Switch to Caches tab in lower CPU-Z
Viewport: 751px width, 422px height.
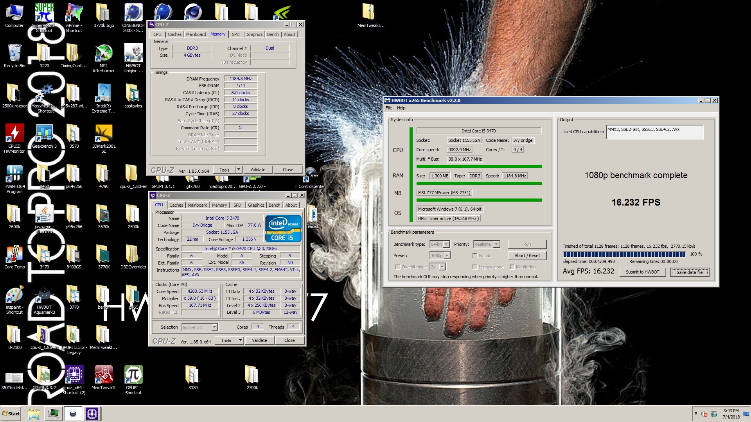(x=176, y=205)
